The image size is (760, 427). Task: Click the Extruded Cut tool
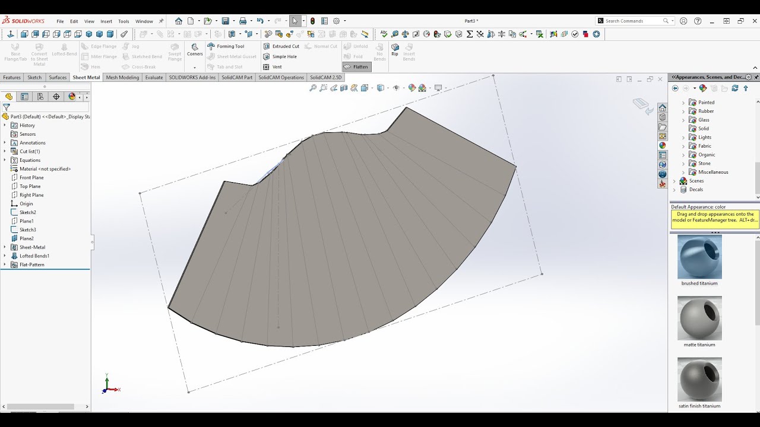tap(281, 46)
